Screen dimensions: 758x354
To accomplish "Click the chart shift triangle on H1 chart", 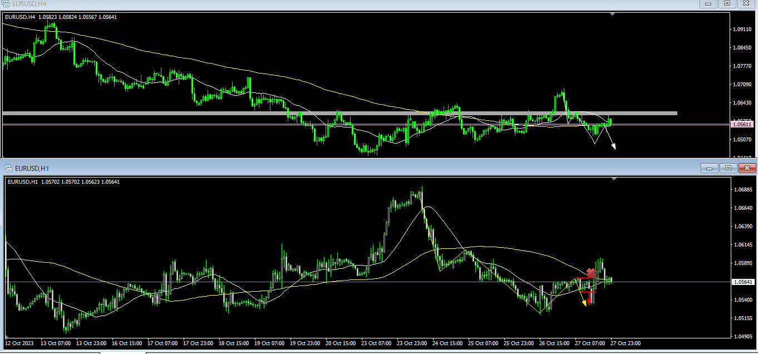I will (614, 179).
